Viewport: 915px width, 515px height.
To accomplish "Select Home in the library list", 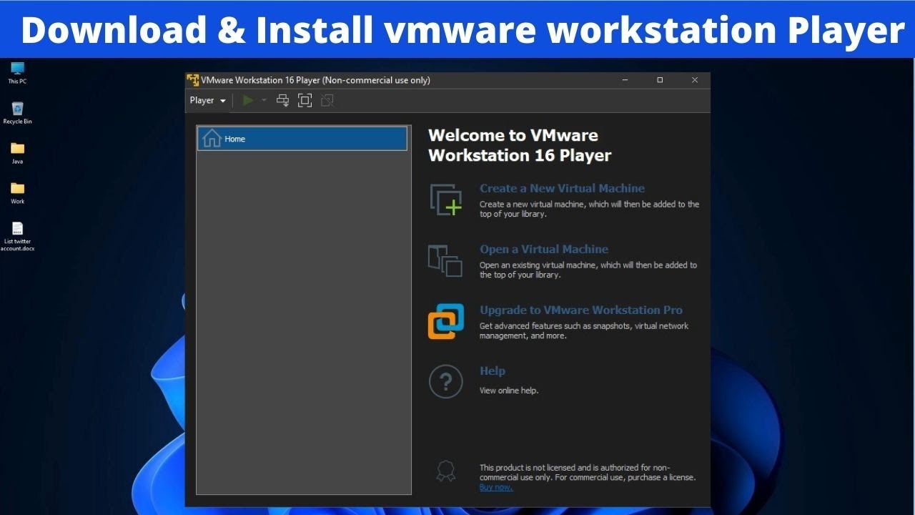I will point(302,139).
